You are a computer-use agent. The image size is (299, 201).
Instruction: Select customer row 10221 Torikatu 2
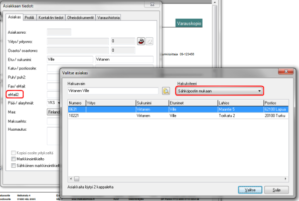click(x=178, y=116)
